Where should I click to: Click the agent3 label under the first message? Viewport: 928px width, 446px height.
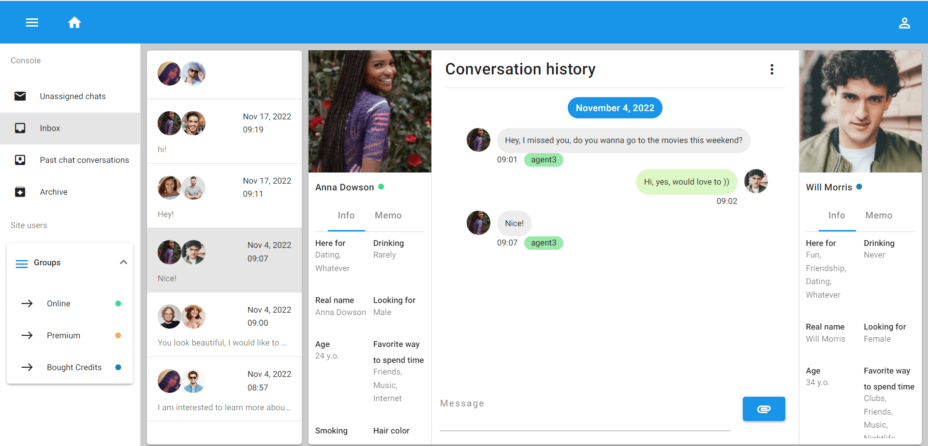point(543,159)
